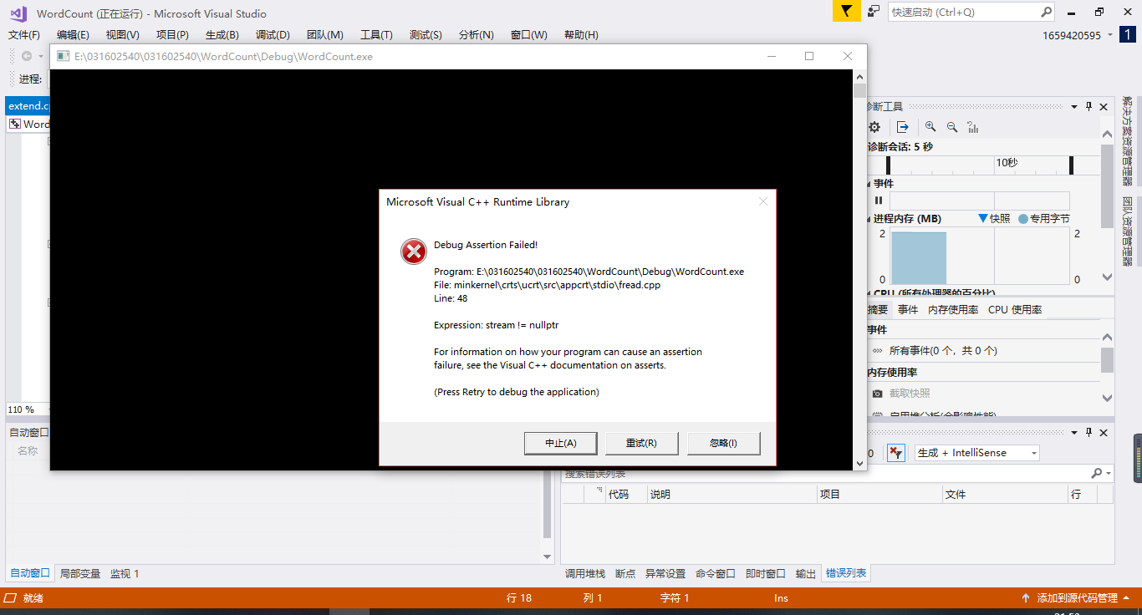The width and height of the screenshot is (1142, 615).
Task: Open the 工具(T) menu
Action: (x=376, y=35)
